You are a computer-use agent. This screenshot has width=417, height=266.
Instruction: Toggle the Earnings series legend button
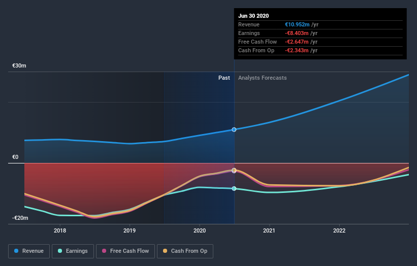pos(73,251)
